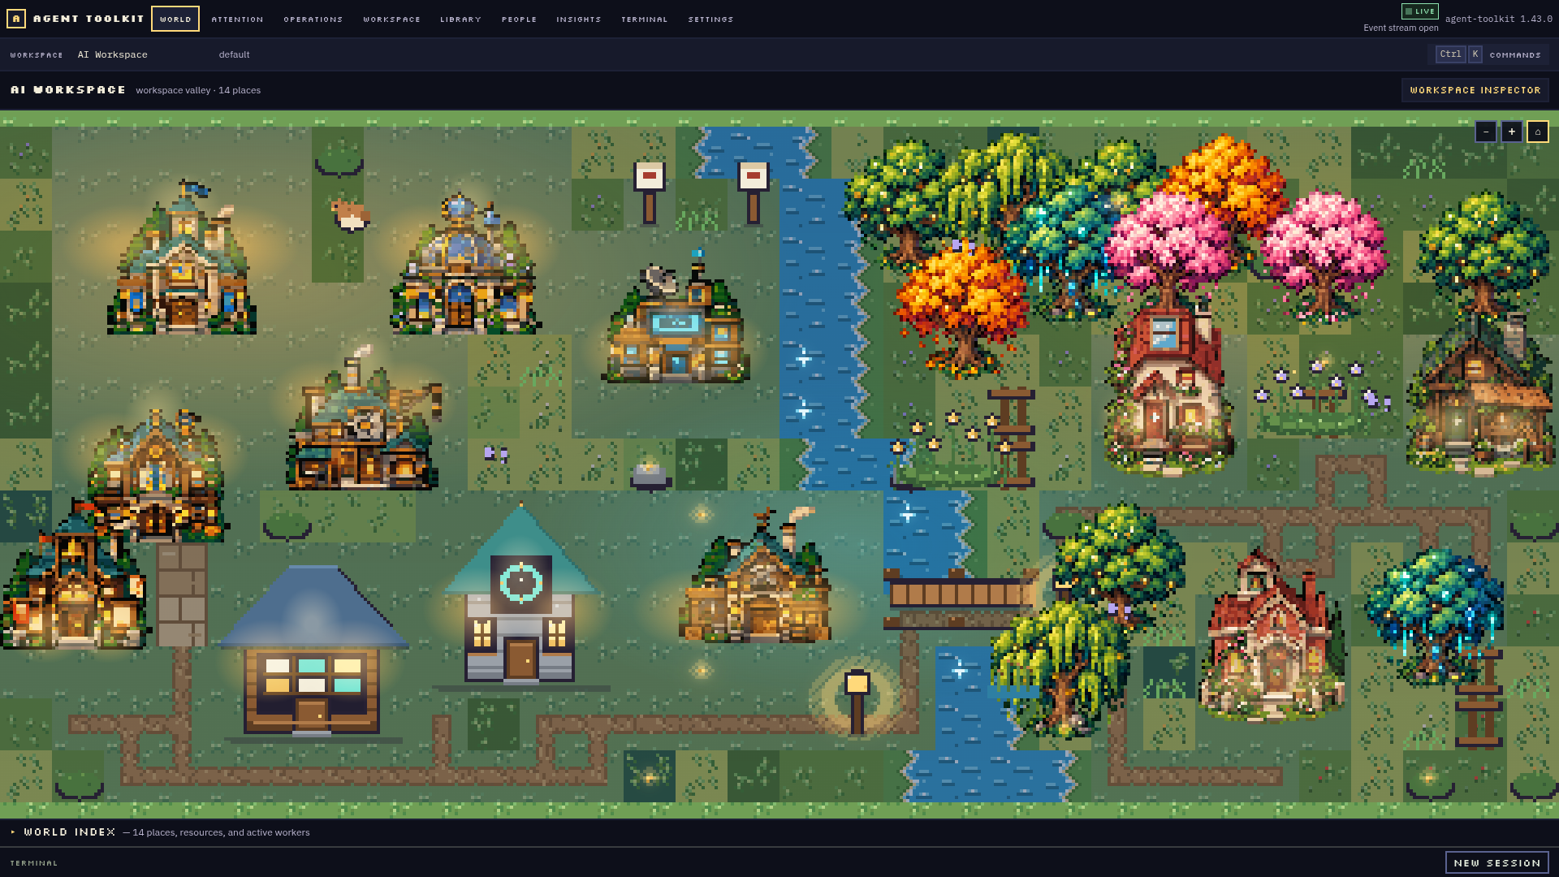
Task: View the Insights tab
Action: click(x=578, y=19)
